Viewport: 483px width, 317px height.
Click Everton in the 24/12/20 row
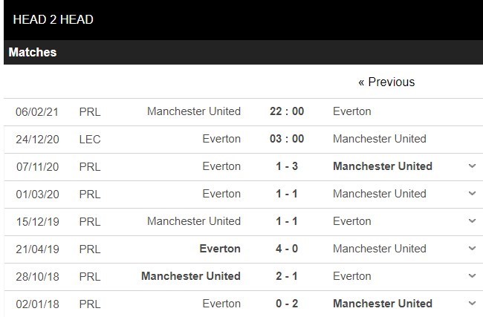[221, 139]
